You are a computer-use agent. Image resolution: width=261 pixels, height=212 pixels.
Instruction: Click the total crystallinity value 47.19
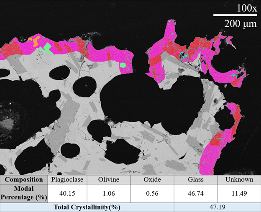tap(217, 207)
